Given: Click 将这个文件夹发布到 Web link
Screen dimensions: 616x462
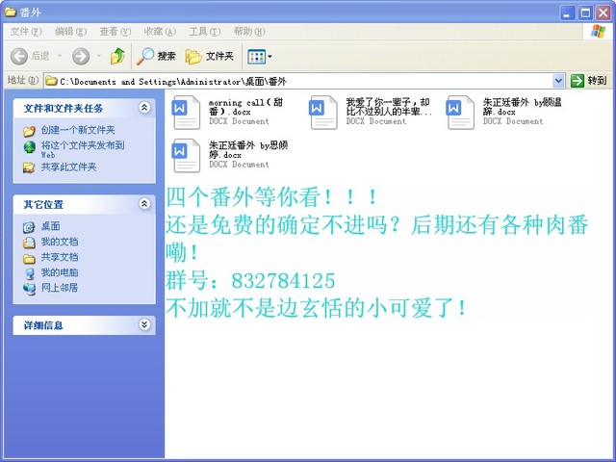Looking at the screenshot, I should coord(83,149).
